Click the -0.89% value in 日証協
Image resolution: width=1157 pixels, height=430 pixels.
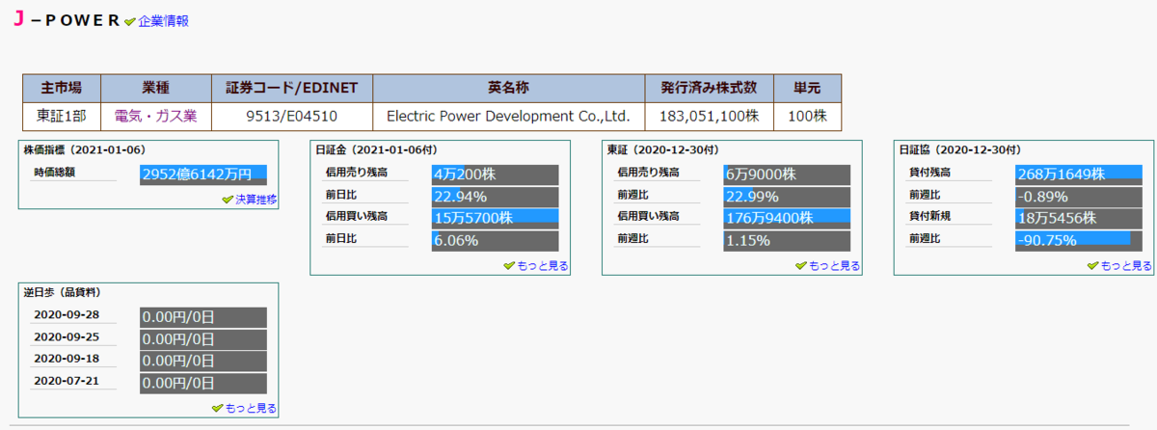(1079, 197)
